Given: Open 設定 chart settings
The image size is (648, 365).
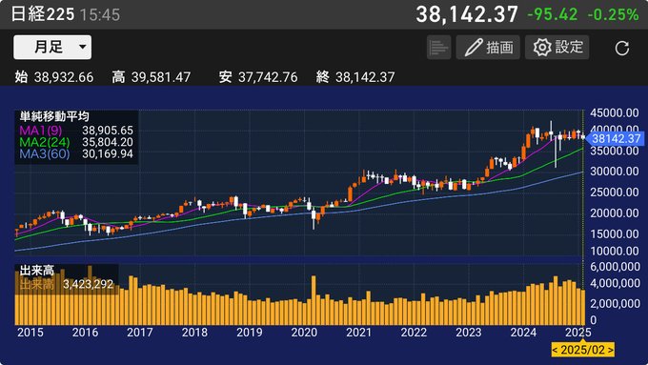Looking at the screenshot, I should [x=557, y=47].
